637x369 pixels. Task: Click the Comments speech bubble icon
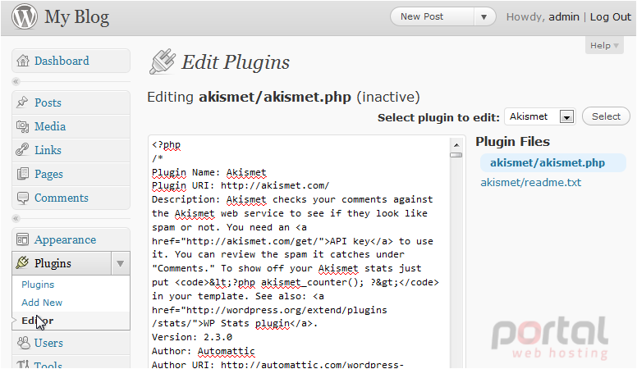(x=22, y=198)
